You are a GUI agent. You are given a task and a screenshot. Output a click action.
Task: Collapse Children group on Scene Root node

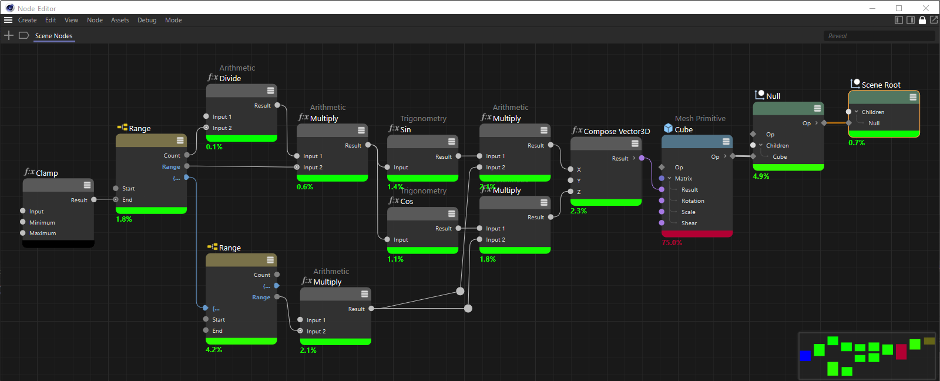coord(857,112)
